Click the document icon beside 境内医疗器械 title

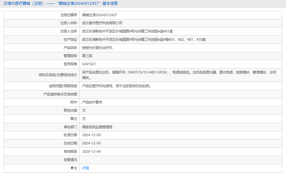pos(5,3)
